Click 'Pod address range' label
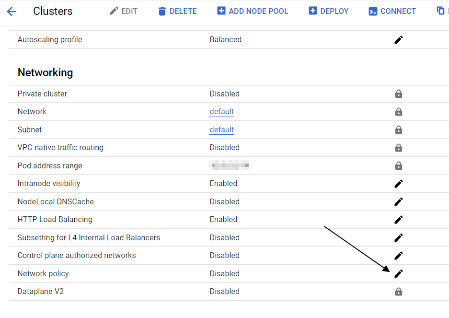Image resolution: width=449 pixels, height=318 pixels. (x=50, y=166)
